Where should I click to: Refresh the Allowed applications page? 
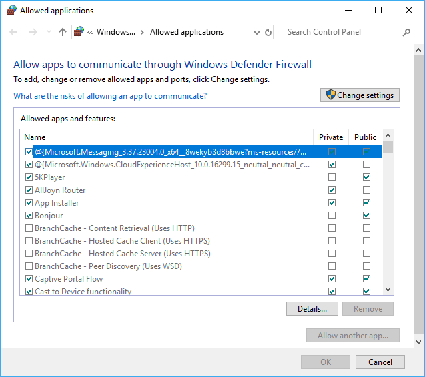(x=268, y=32)
